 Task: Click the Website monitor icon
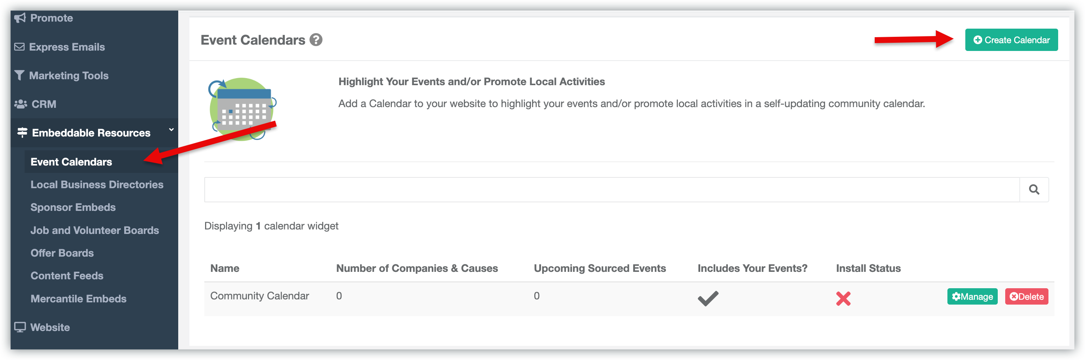(x=20, y=327)
